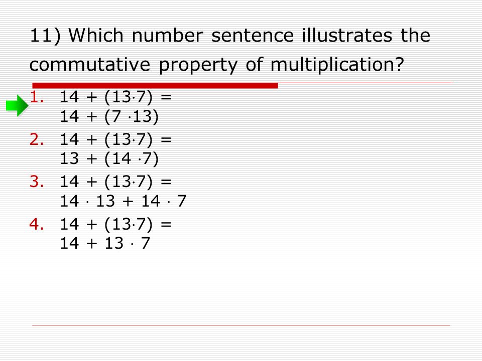Select answer number 3
Screen dimensions: 482x361
click(x=37, y=182)
